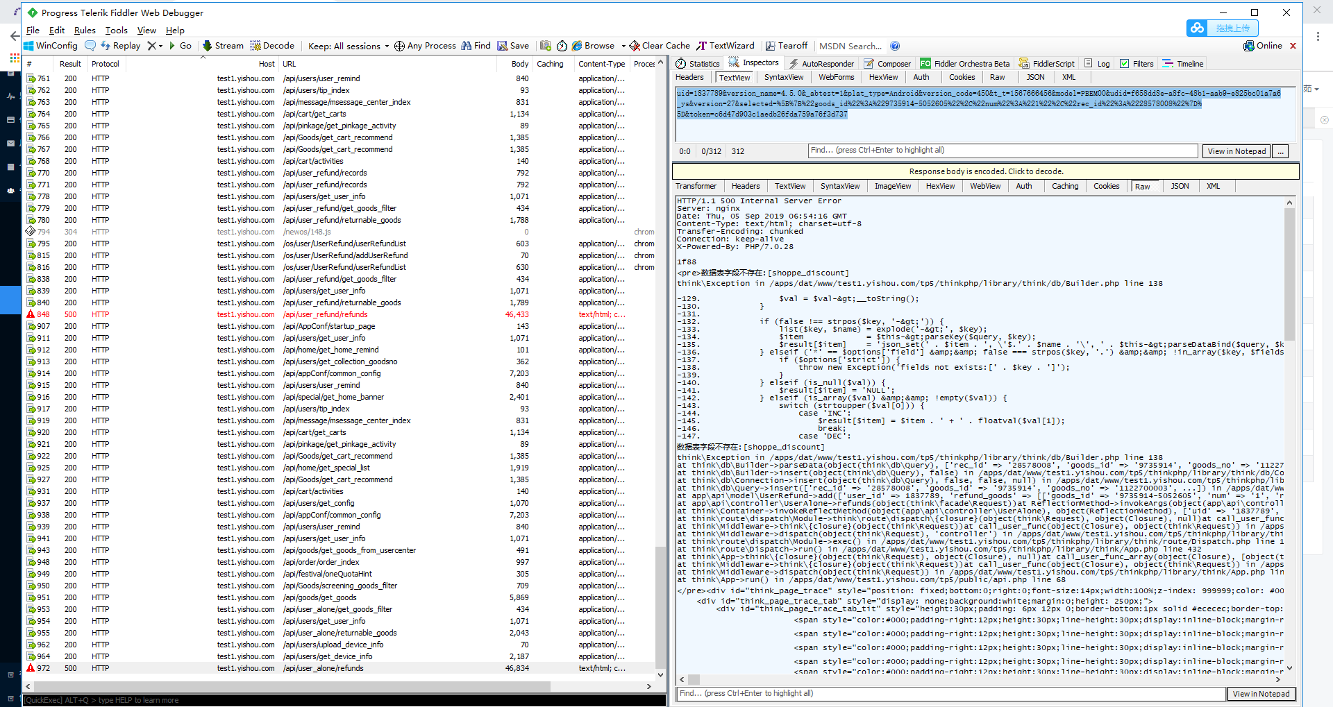Switch request inspector to SyntaxView tab

pos(784,77)
